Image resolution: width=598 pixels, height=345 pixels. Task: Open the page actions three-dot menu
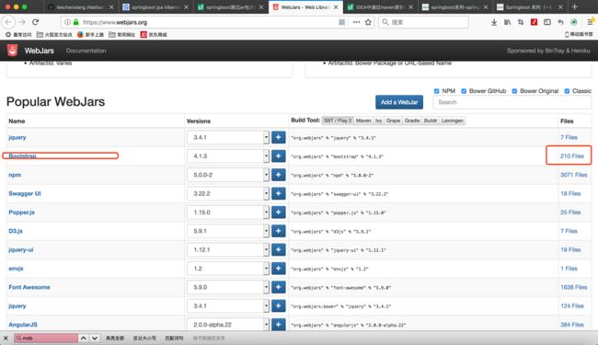pos(356,22)
